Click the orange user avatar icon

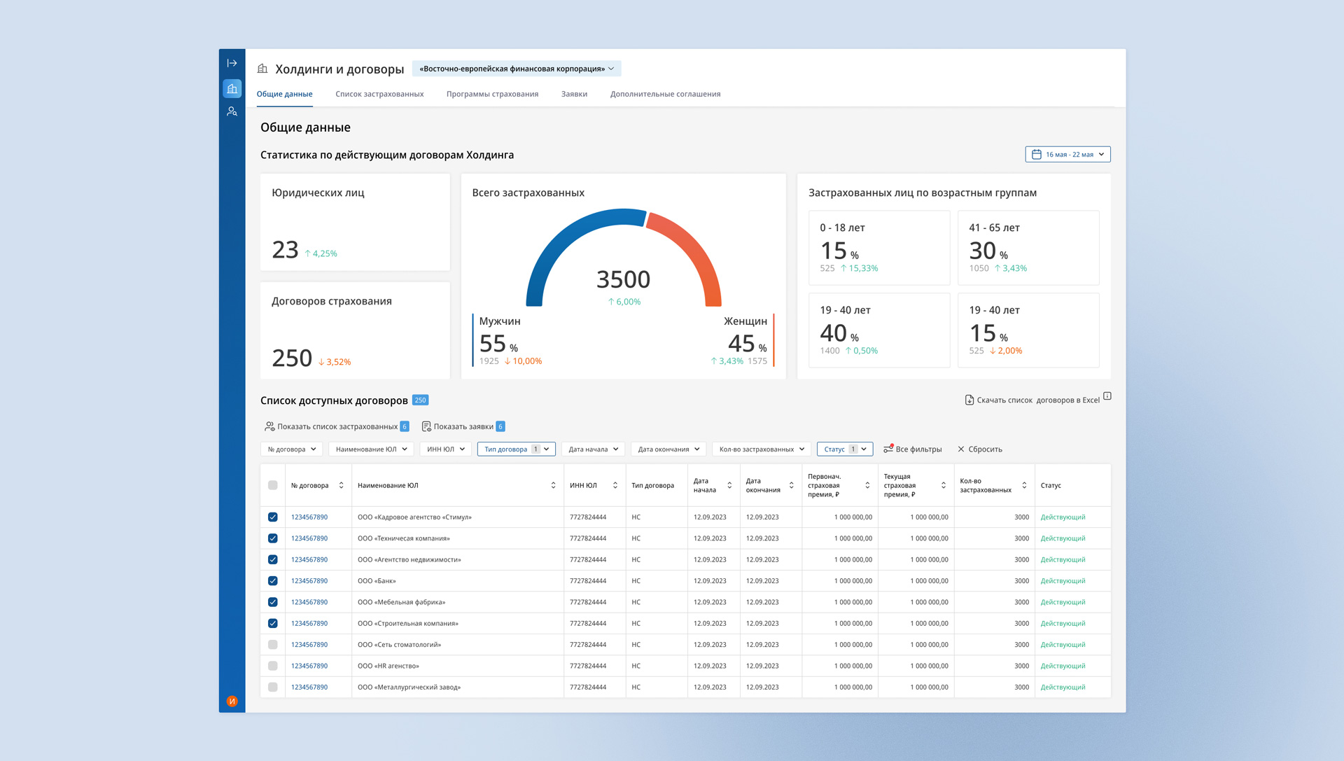(x=232, y=701)
